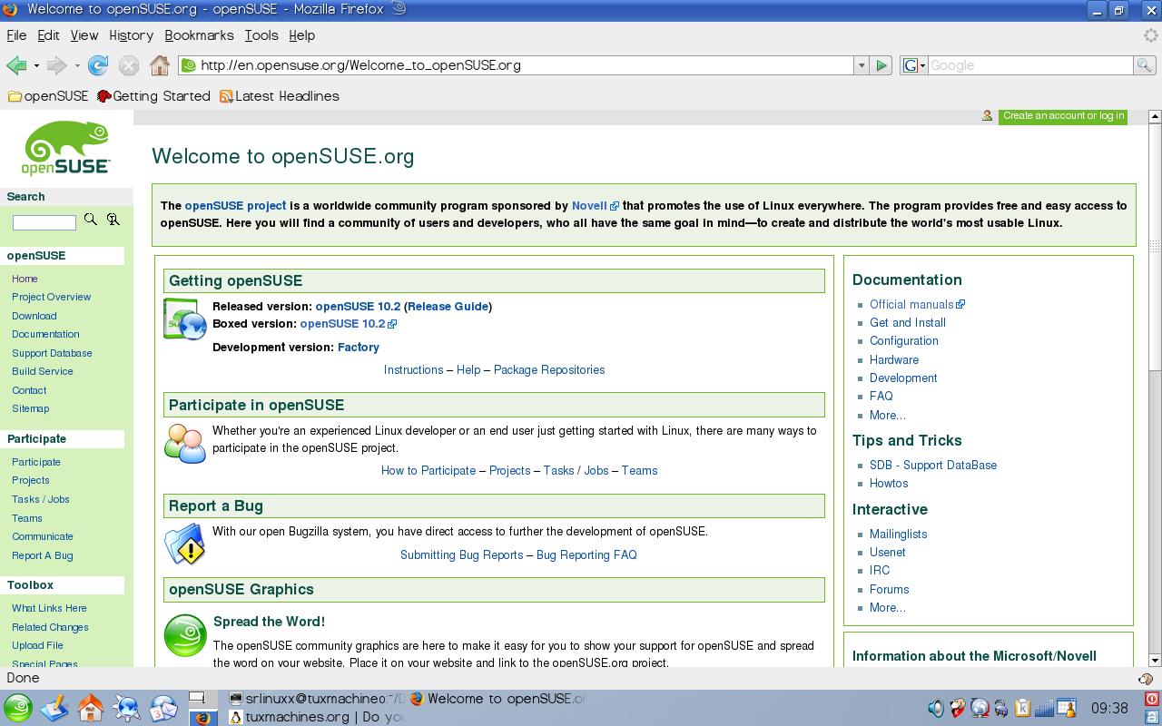Open the green SUSE main menu button

tap(17, 708)
